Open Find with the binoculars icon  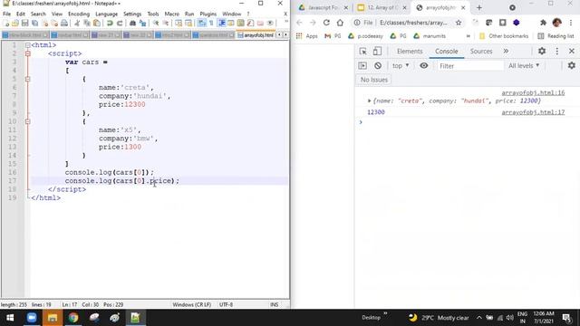pyautogui.click(x=132, y=24)
